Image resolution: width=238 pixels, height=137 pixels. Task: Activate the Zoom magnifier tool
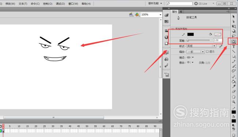pyautogui.click(x=234, y=102)
